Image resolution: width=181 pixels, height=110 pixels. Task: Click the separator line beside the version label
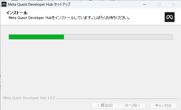click(117, 99)
